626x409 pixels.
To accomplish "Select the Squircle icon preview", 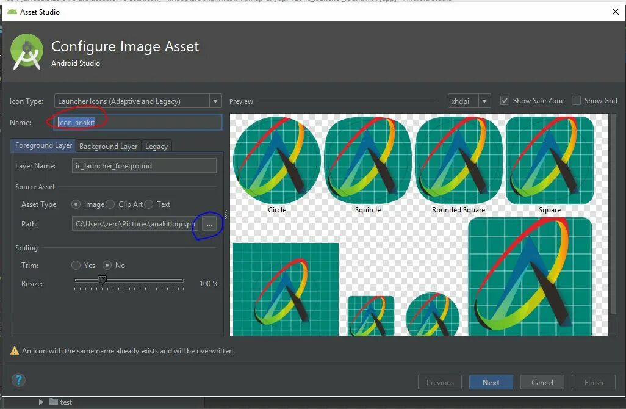I will pos(368,160).
